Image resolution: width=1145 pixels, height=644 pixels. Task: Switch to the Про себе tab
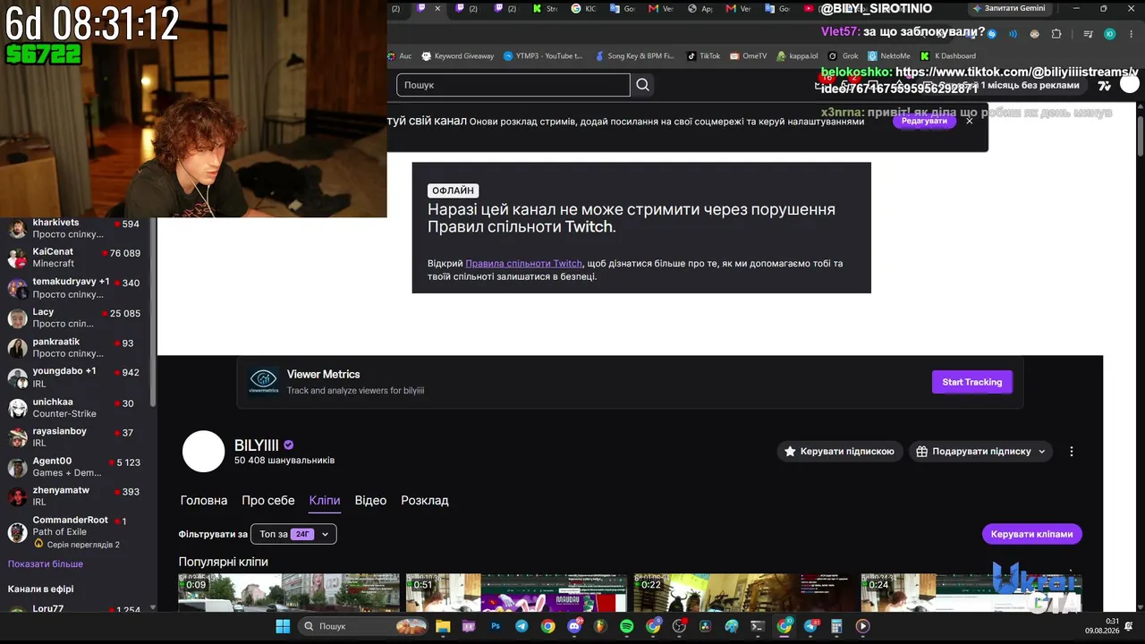point(268,500)
